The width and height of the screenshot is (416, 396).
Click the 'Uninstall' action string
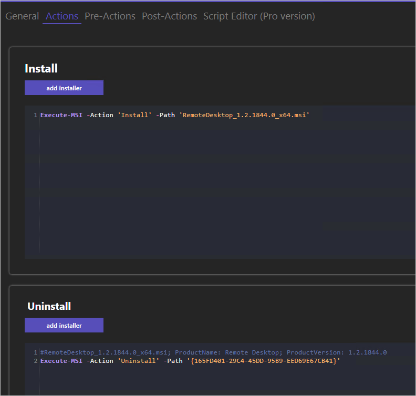coord(138,361)
